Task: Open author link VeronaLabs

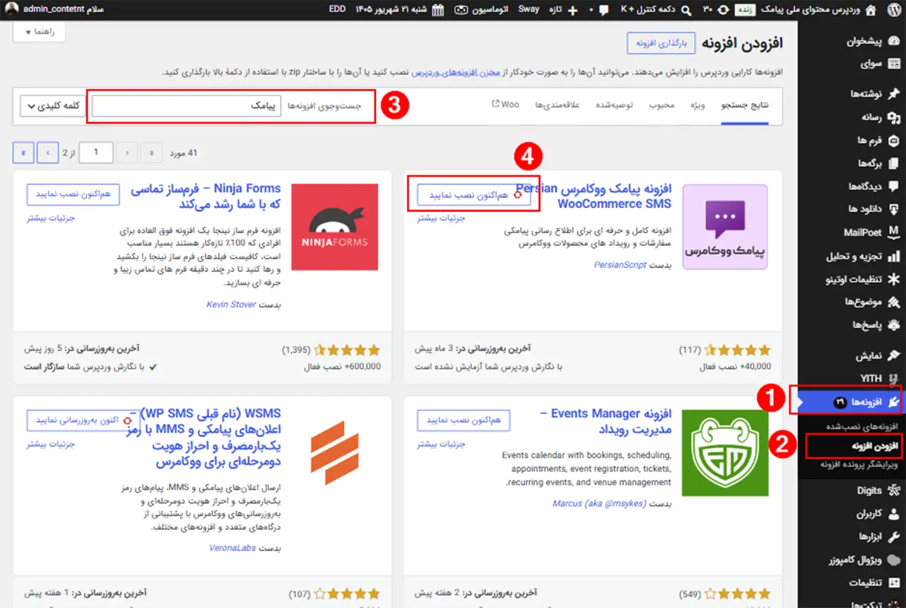Action: [233, 548]
